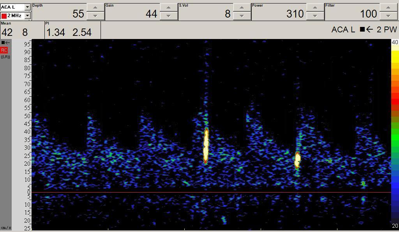Click the ACA L 2 PW label
The height and width of the screenshot is (232, 399).
click(x=364, y=30)
